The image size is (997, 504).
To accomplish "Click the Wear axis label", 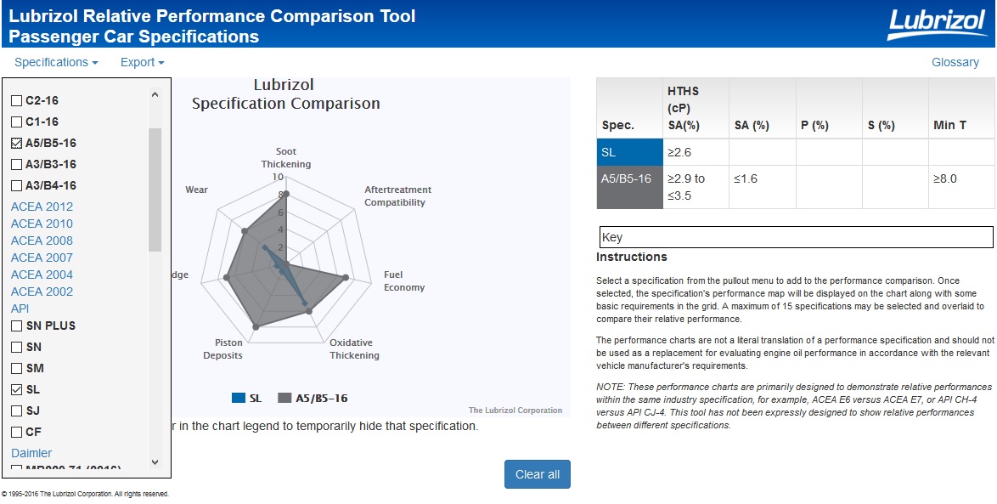I will 196,190.
